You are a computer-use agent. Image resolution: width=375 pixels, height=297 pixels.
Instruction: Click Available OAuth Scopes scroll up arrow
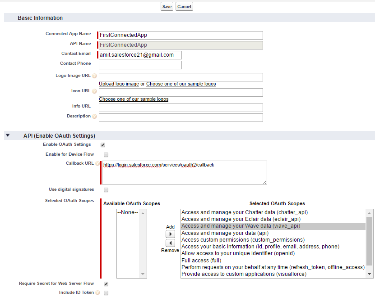pos(143,213)
